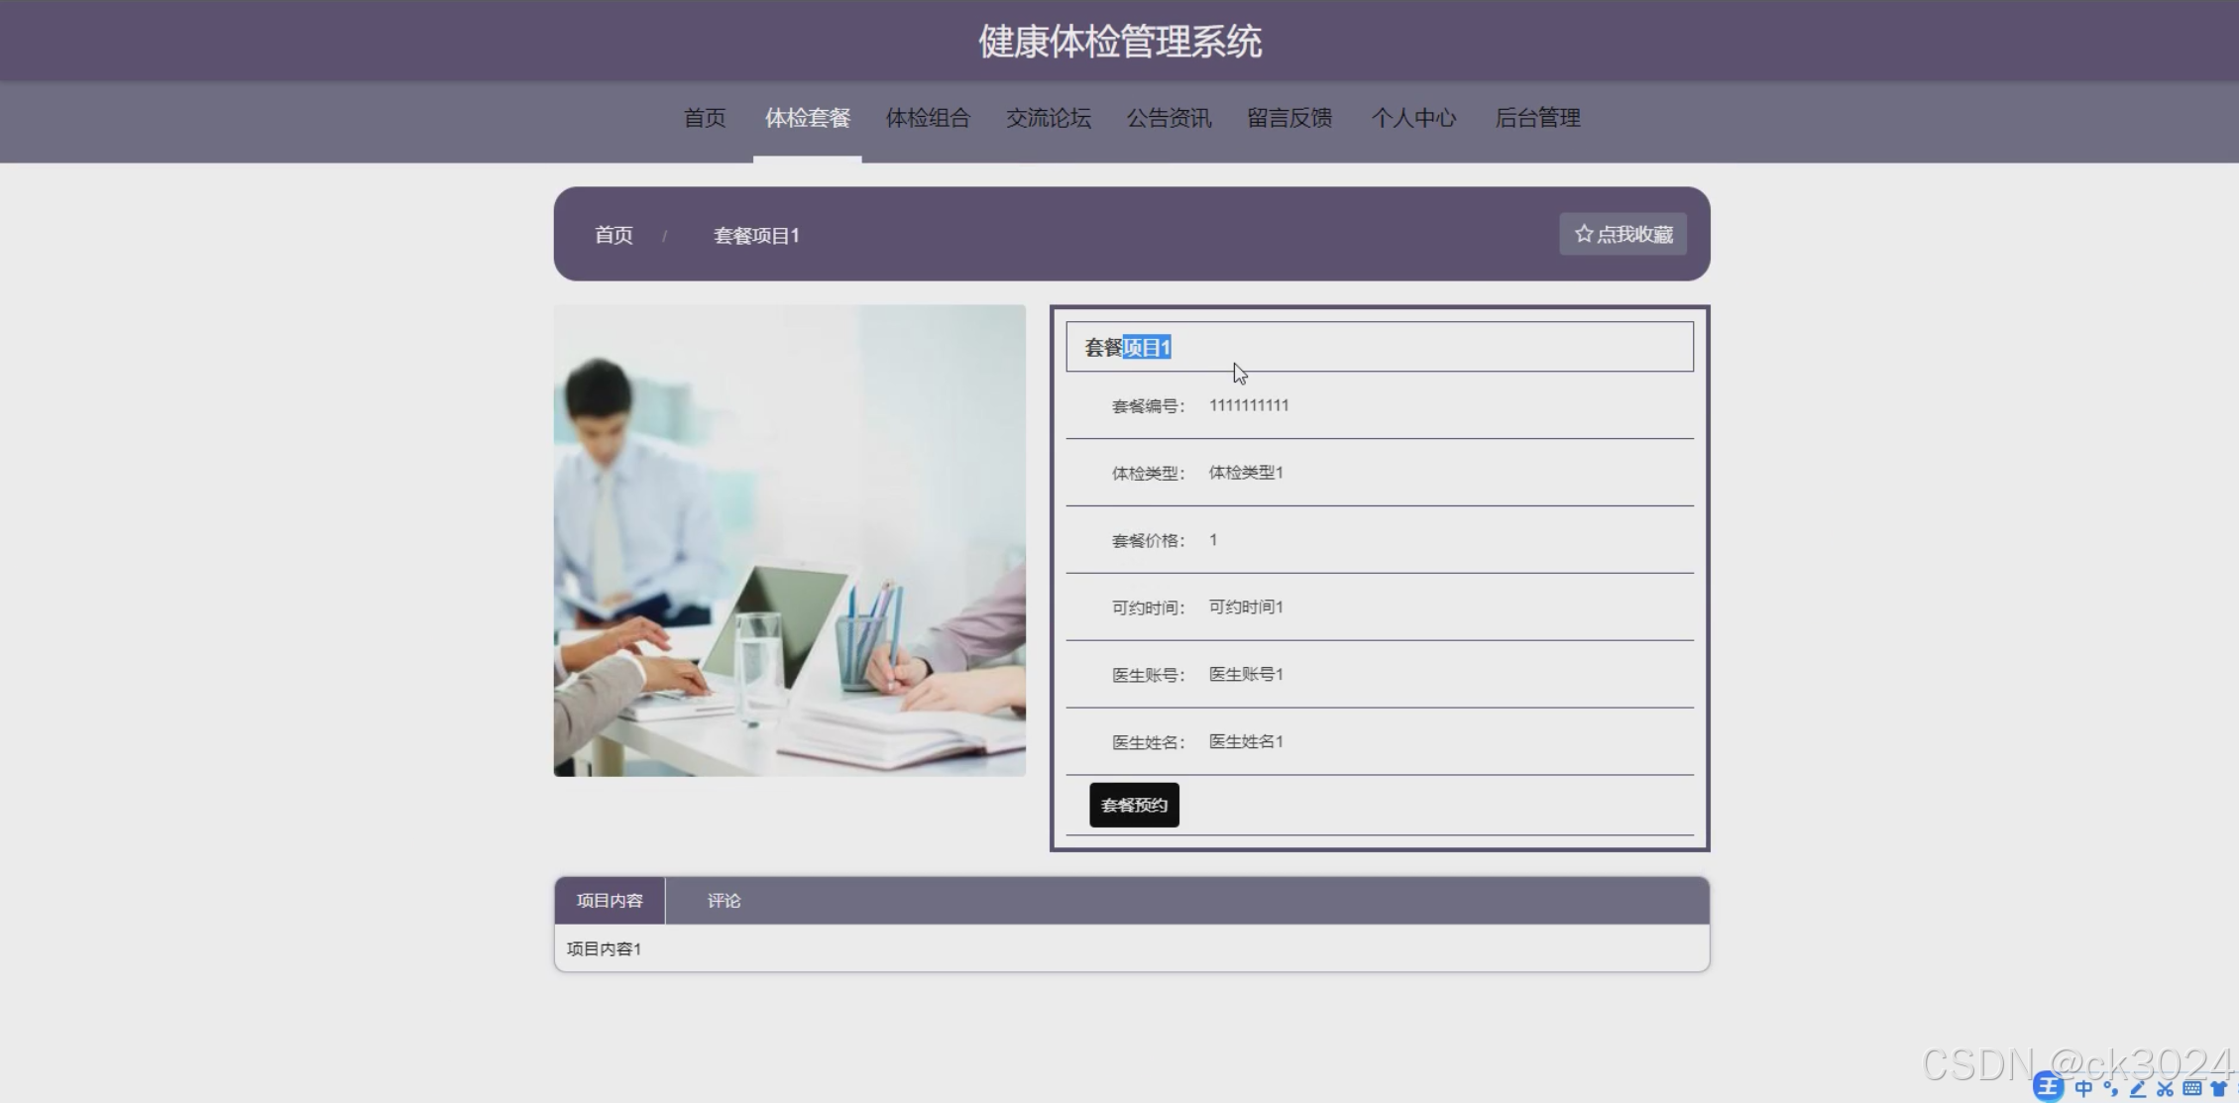Select the 项目内容 tab
Image resolution: width=2239 pixels, height=1103 pixels.
610,900
